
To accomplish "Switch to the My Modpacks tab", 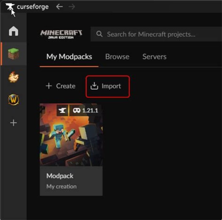I will (x=69, y=57).
